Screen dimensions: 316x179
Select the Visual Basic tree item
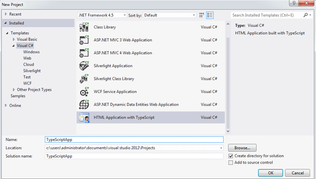pyautogui.click(x=27, y=39)
